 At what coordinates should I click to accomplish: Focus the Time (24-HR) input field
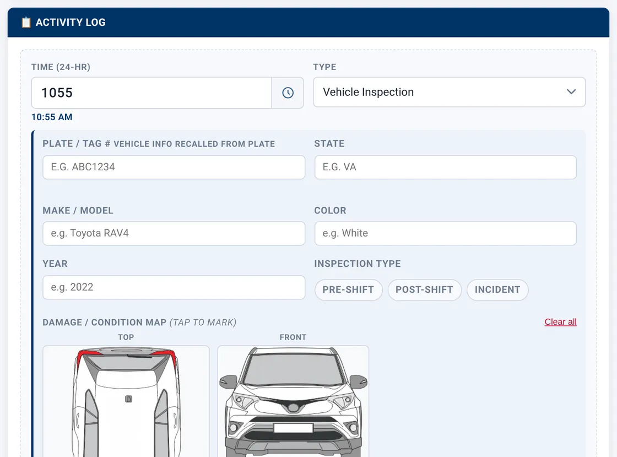click(151, 93)
